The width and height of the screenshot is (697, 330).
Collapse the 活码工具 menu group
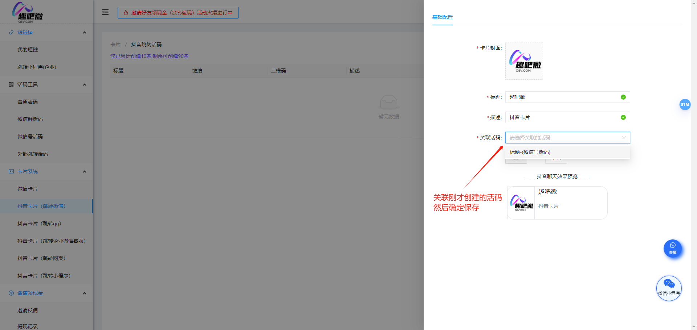point(85,84)
